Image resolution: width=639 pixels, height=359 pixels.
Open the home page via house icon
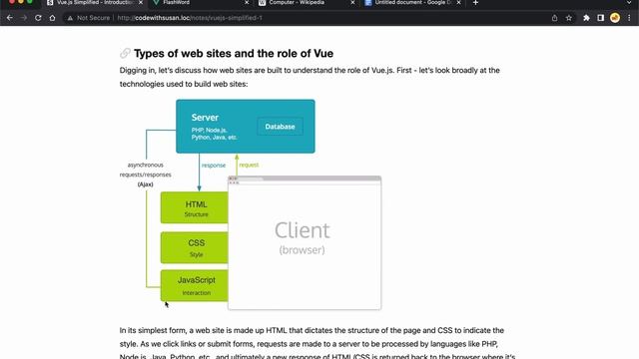[x=52, y=18]
